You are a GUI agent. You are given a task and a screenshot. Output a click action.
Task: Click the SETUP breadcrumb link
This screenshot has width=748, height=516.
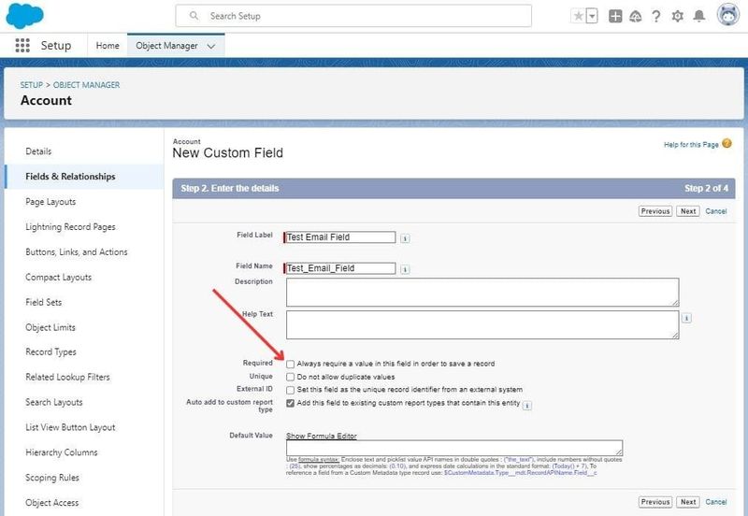pyautogui.click(x=32, y=85)
